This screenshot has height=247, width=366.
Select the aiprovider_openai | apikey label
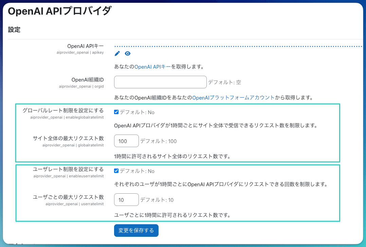pos(80,52)
